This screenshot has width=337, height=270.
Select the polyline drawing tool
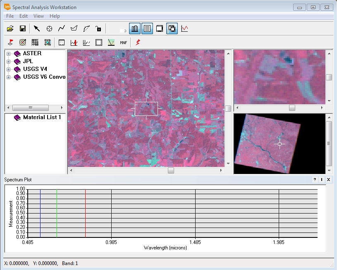(x=62, y=28)
